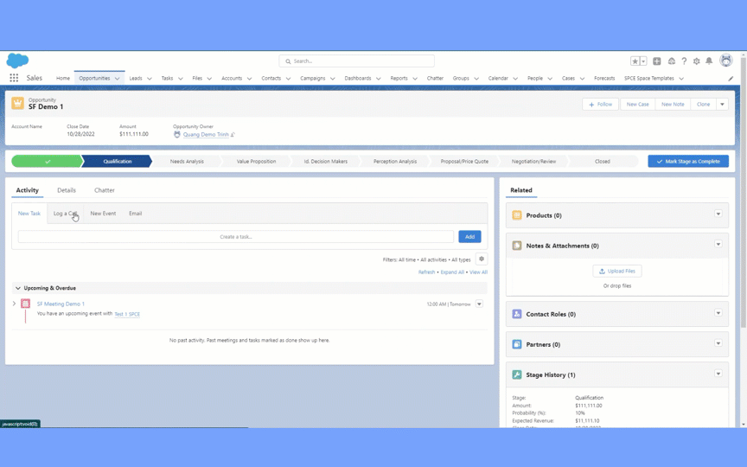This screenshot has height=467, width=747.
Task: Open the favorites list dropdown arrow
Action: 643,61
